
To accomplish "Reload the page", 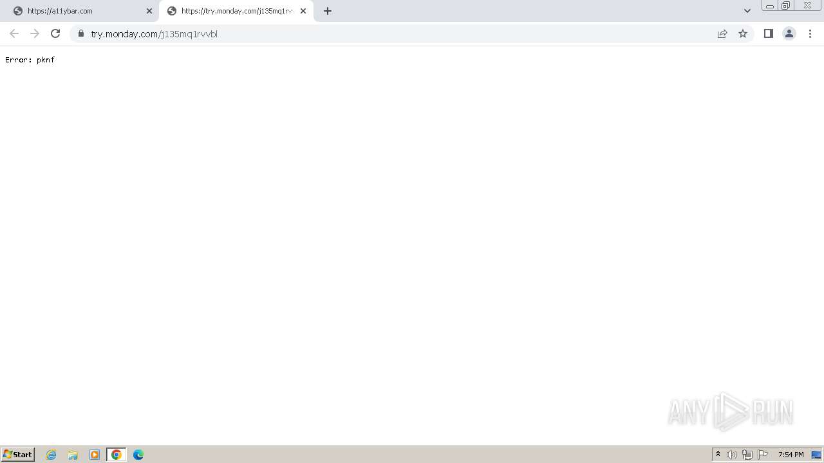I will point(55,33).
